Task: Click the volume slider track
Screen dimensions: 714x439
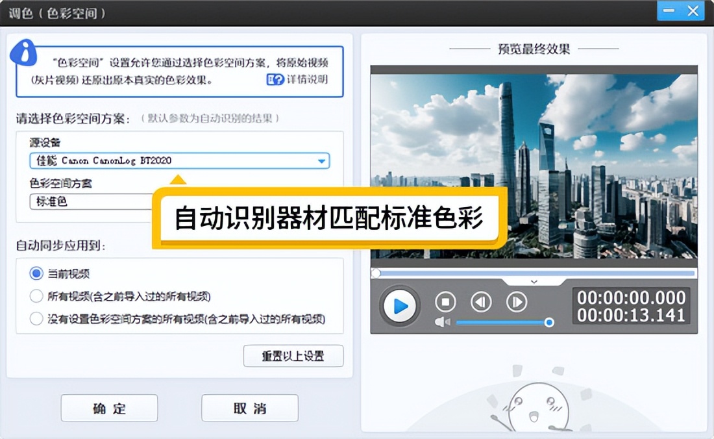Action: [500, 322]
